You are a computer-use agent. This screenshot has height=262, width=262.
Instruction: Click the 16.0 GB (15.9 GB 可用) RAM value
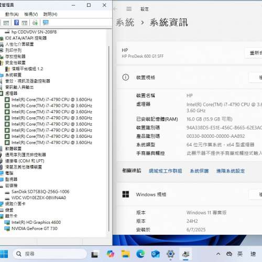(x=210, y=119)
